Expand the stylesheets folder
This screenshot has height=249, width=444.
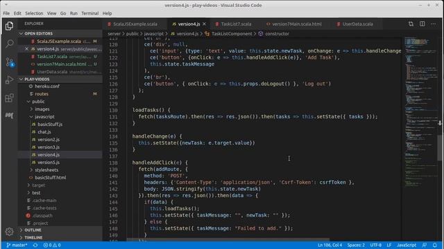46,170
